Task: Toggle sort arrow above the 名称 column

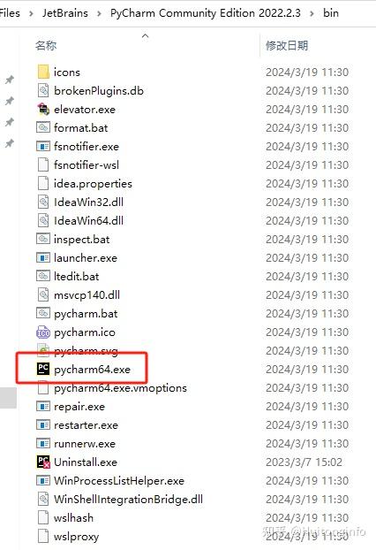Action: click(145, 35)
